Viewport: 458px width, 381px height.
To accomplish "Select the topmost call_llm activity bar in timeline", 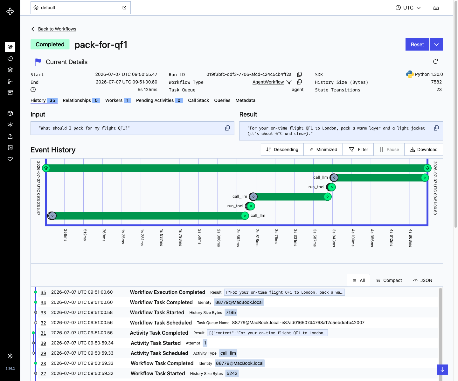I will 379,177.
